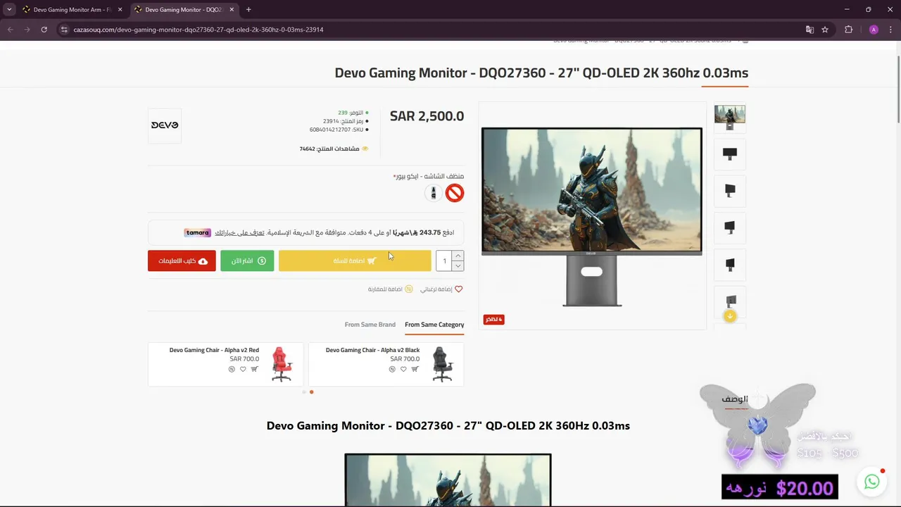
Task: Click the black gaming chair thumbnail
Action: pos(442,364)
